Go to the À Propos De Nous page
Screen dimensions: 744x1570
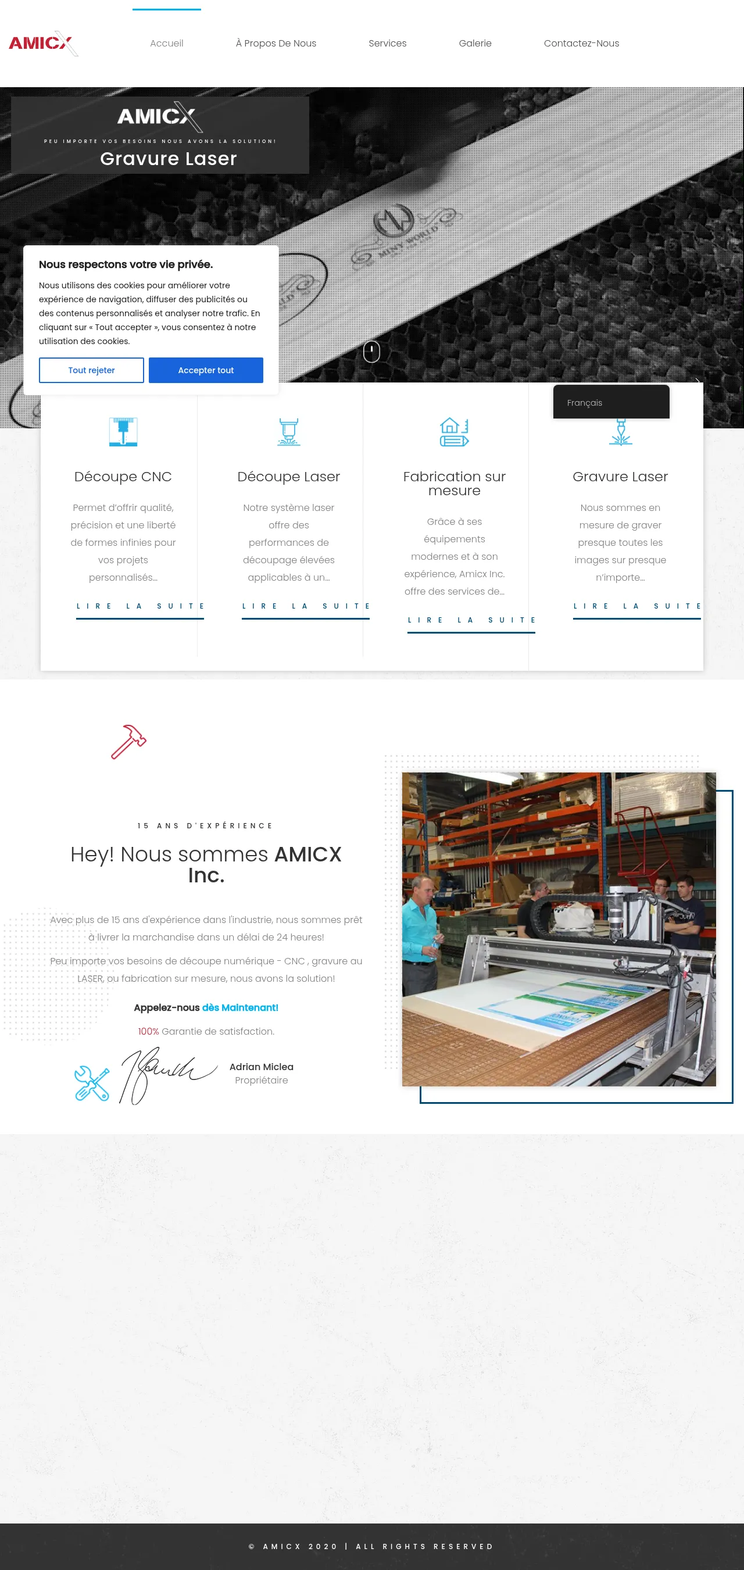pos(276,43)
